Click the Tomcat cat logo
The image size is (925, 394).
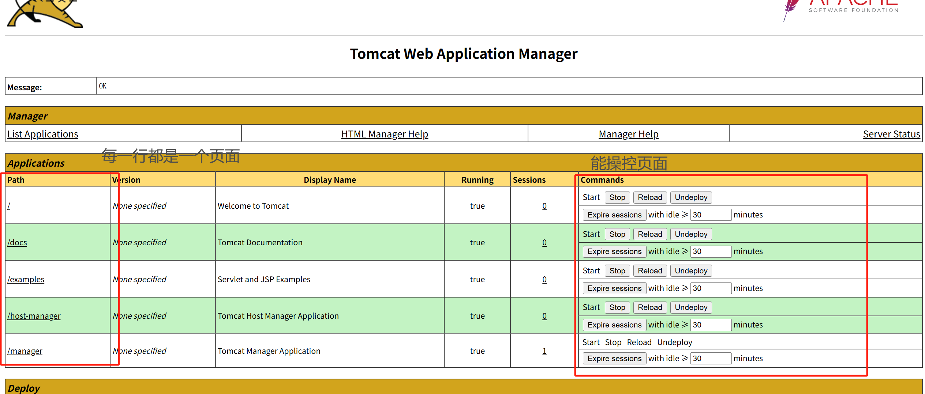click(x=45, y=14)
